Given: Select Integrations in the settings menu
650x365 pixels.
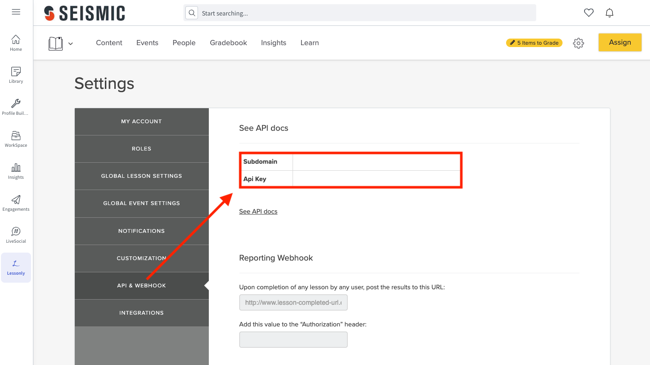Looking at the screenshot, I should coord(142,313).
